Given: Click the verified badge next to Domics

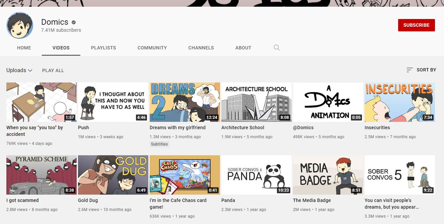Looking at the screenshot, I should 74,22.
